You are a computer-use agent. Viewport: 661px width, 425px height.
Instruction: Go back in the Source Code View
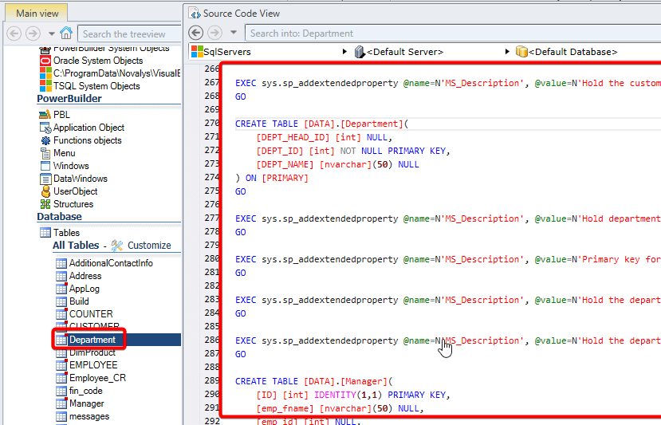tap(197, 33)
